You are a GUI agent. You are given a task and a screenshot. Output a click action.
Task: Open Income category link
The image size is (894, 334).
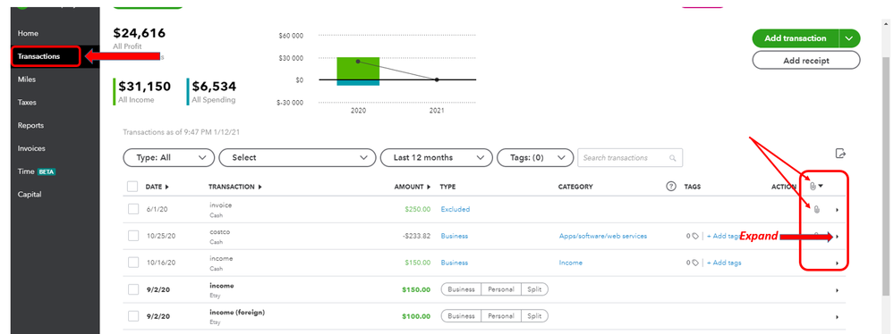[x=571, y=263]
